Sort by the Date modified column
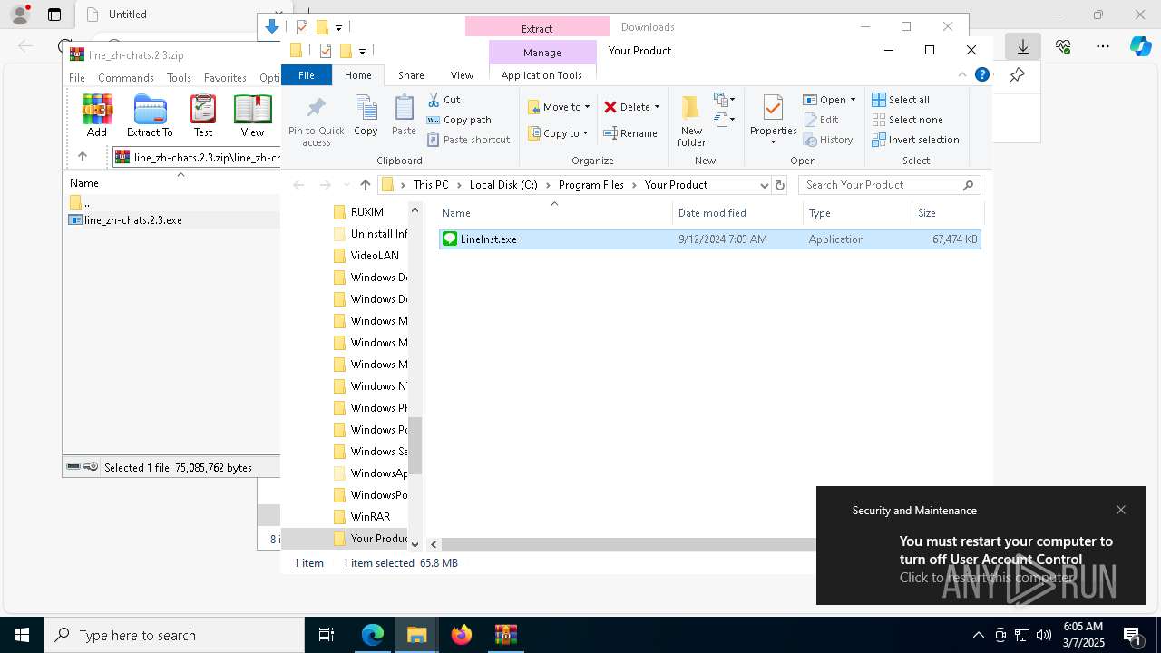The width and height of the screenshot is (1161, 653). click(x=737, y=213)
